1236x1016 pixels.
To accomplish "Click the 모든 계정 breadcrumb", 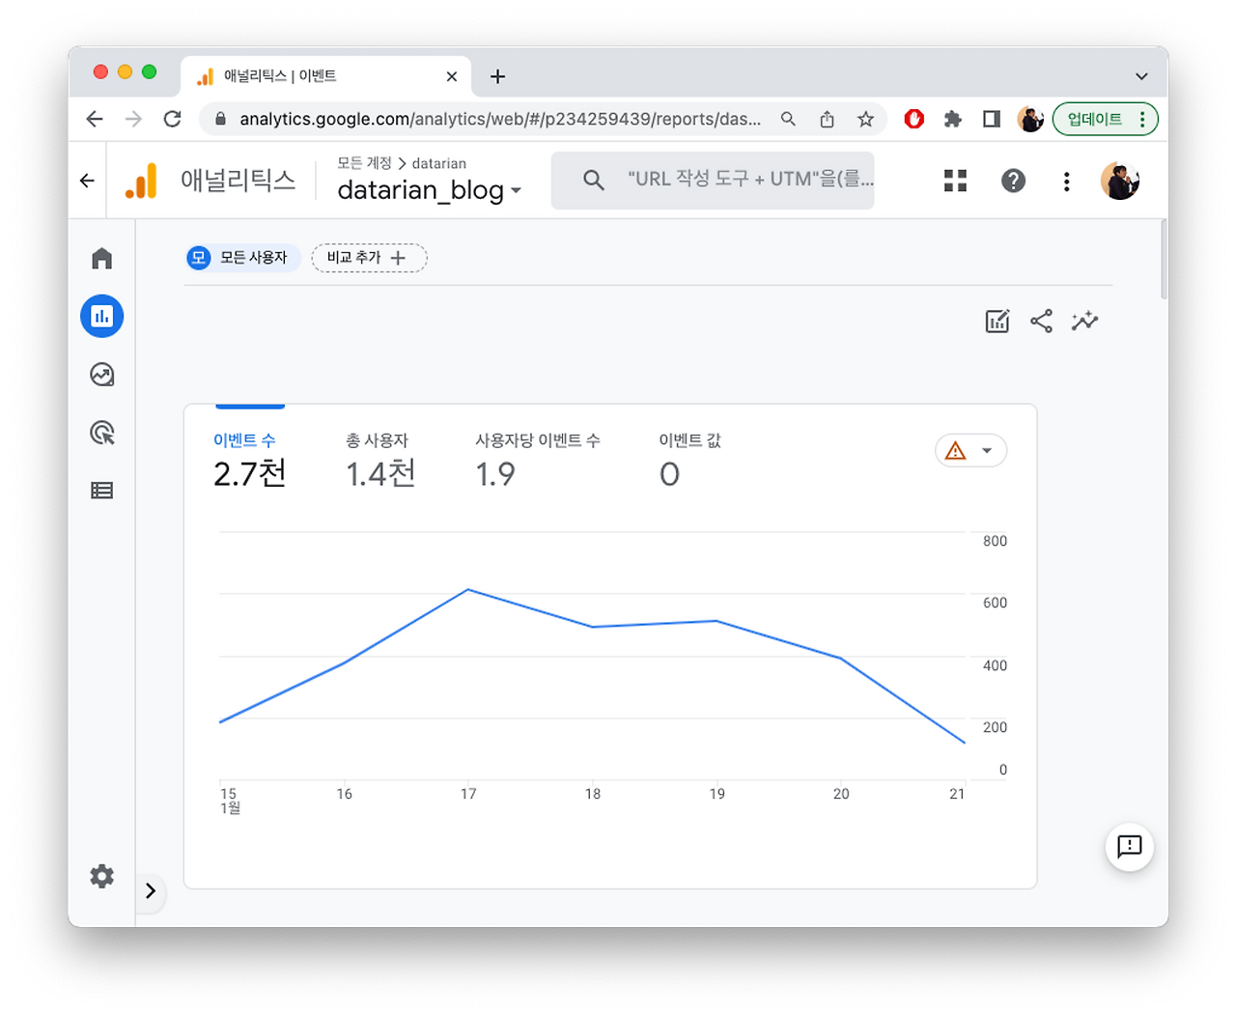I will coord(364,163).
